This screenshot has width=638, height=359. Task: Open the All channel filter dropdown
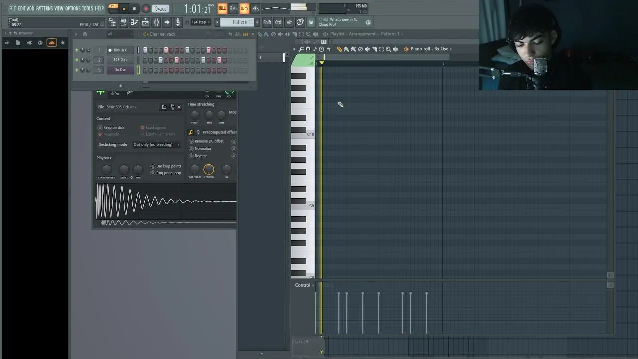click(120, 34)
